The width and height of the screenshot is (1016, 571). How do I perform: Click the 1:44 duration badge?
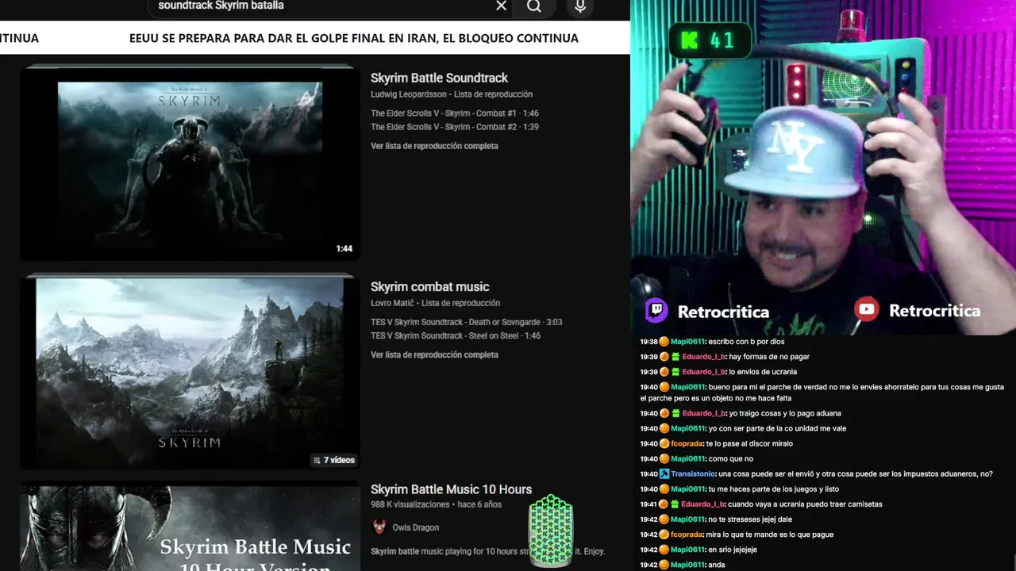[344, 248]
